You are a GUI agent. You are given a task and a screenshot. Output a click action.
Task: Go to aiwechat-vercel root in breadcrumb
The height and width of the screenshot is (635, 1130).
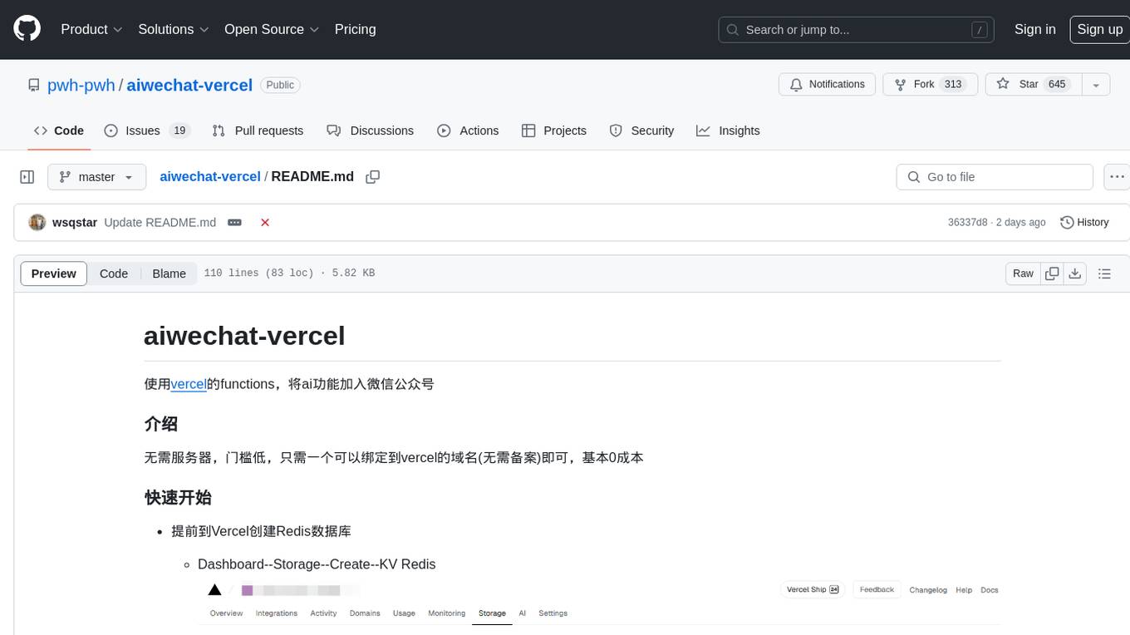tap(210, 176)
